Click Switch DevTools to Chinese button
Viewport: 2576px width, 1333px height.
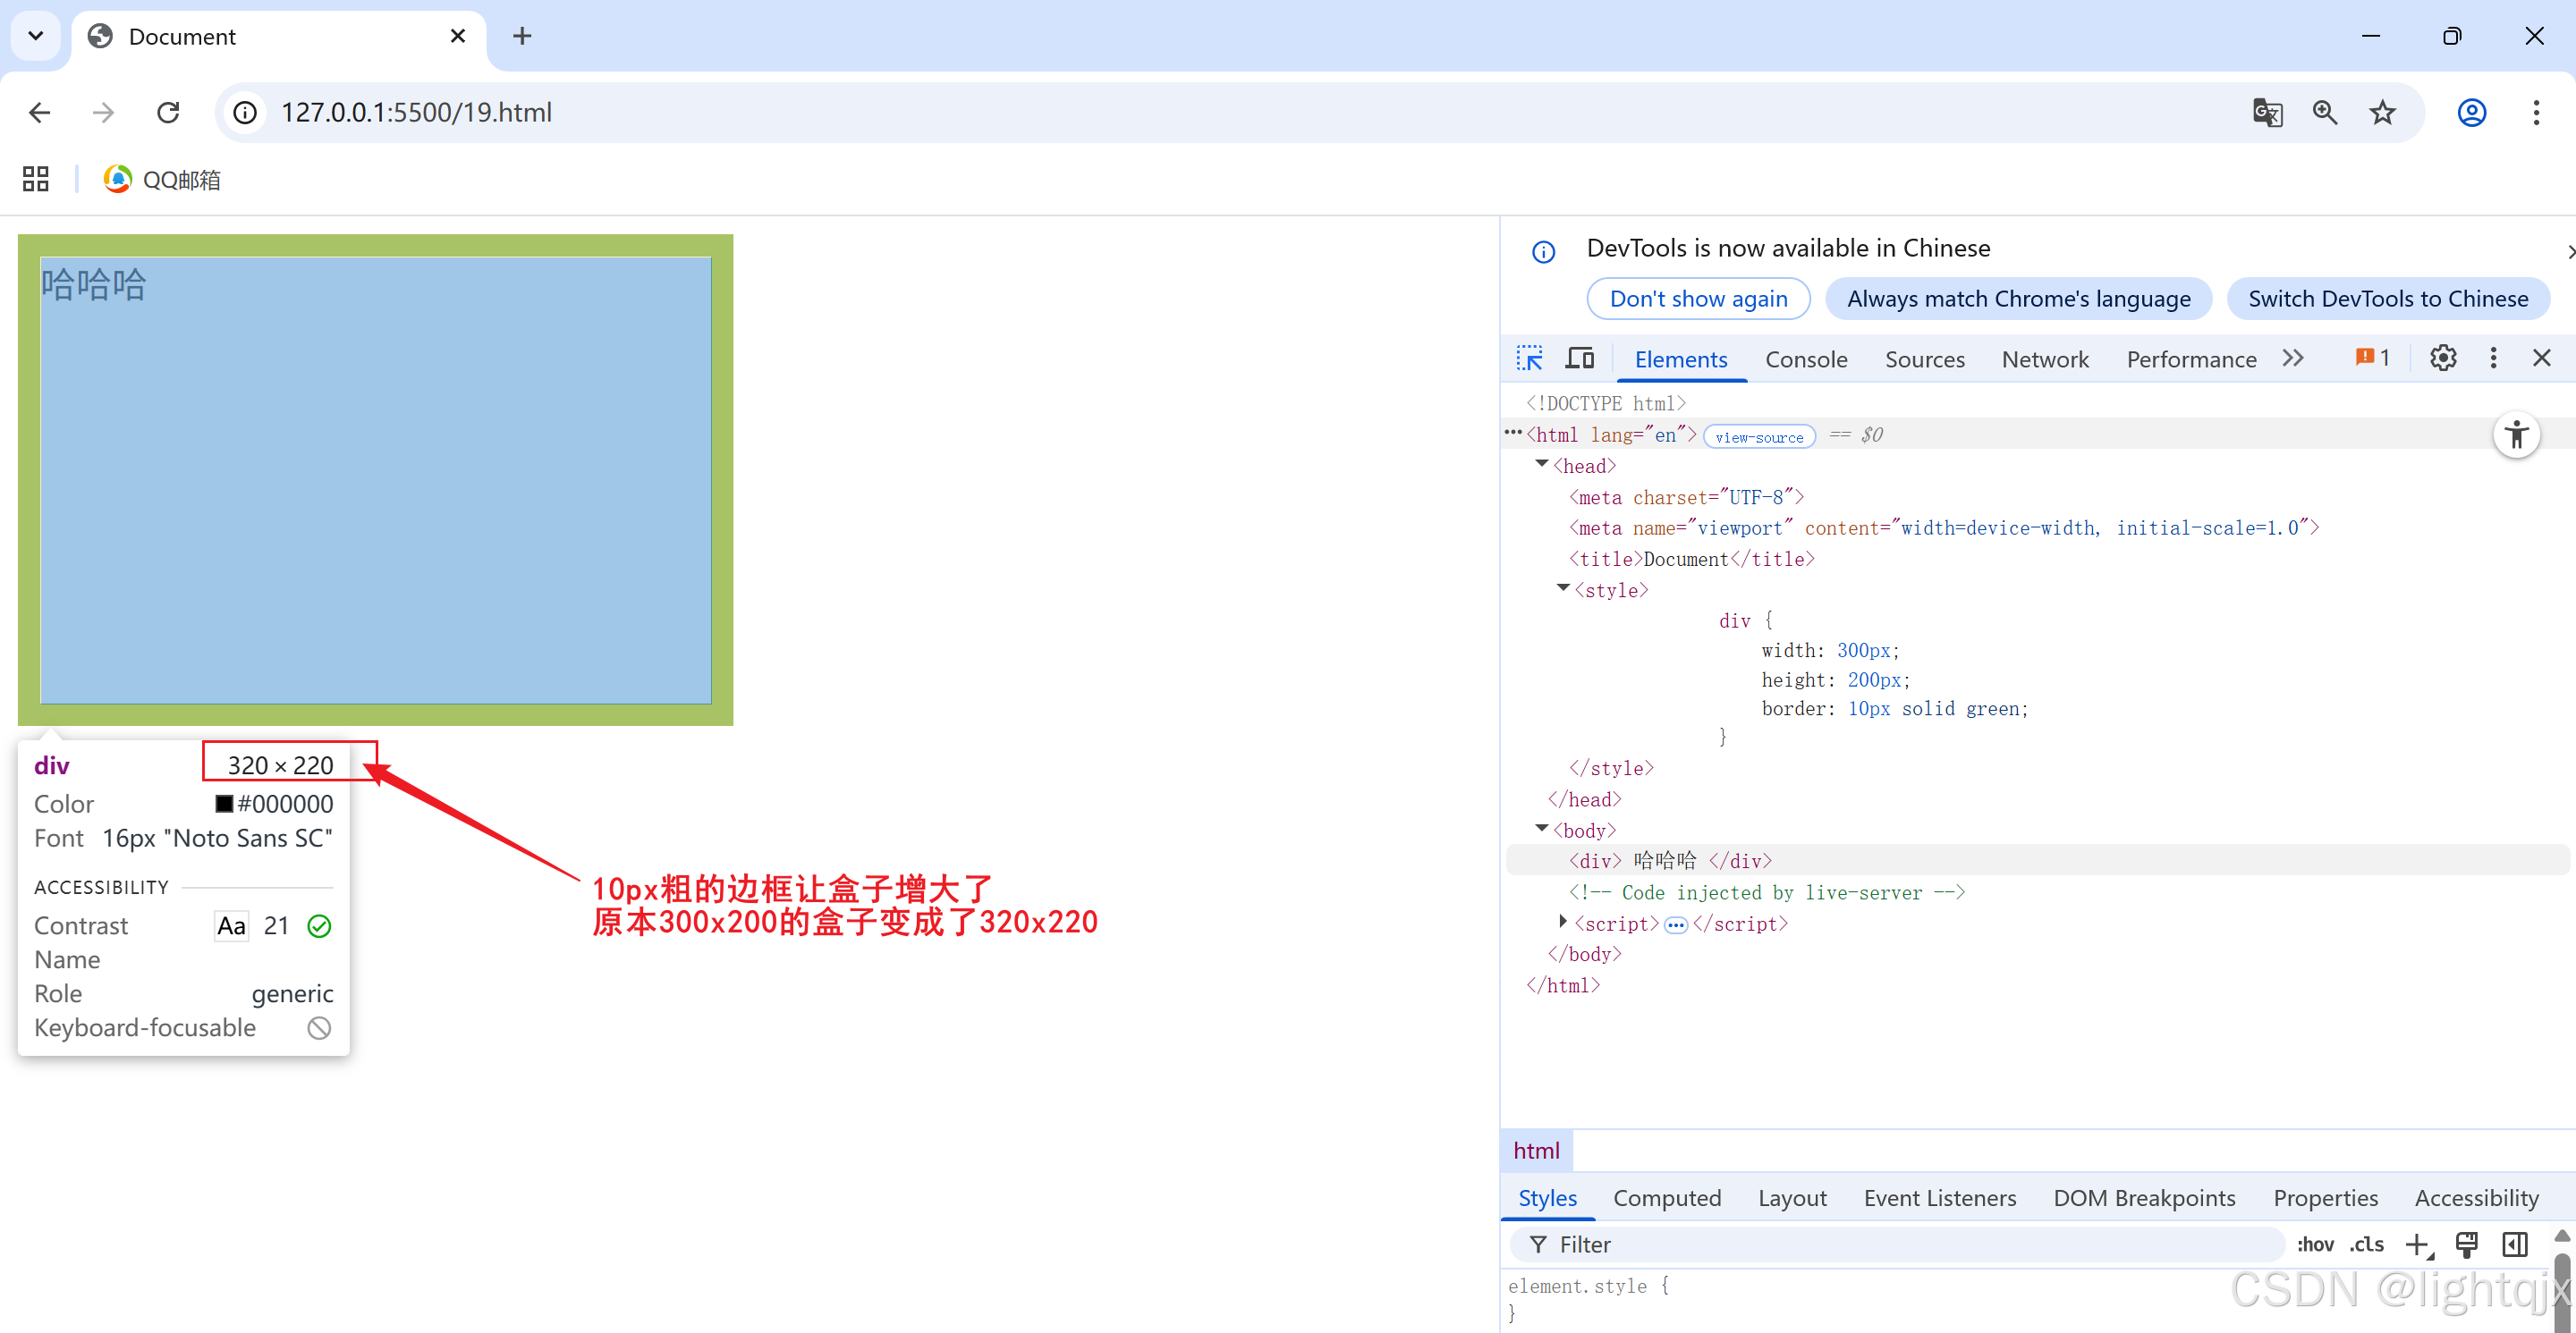[2387, 299]
